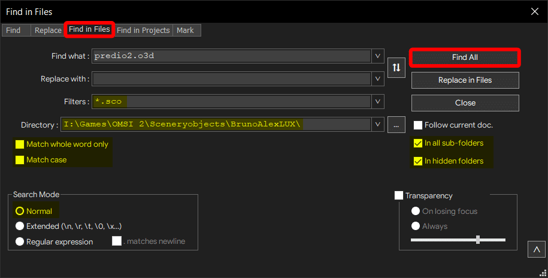Image resolution: width=548 pixels, height=278 pixels.
Task: Click the browse directory ellipsis button
Action: [x=396, y=125]
